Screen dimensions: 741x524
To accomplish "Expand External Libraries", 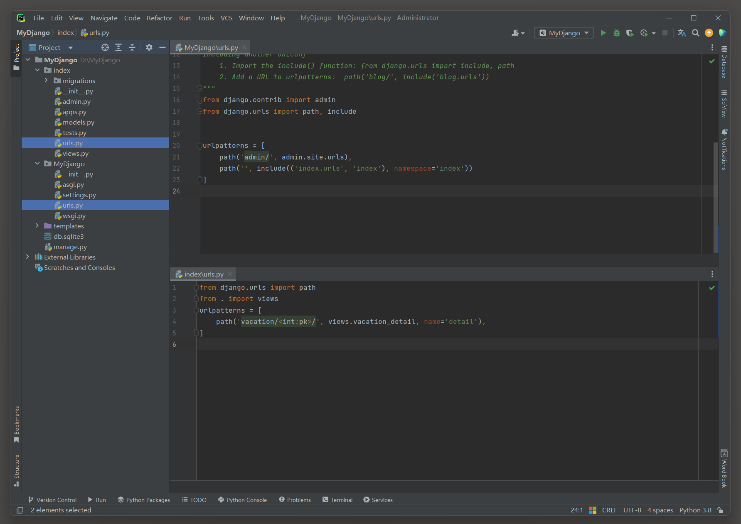I will pyautogui.click(x=28, y=257).
